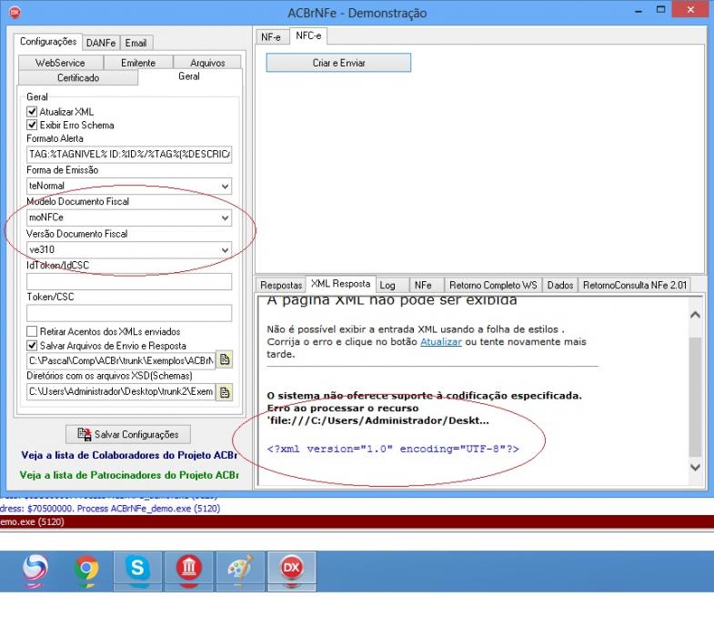Open RetornoConsulta NFe 2.01 tab
The image size is (714, 637).
pos(634,285)
